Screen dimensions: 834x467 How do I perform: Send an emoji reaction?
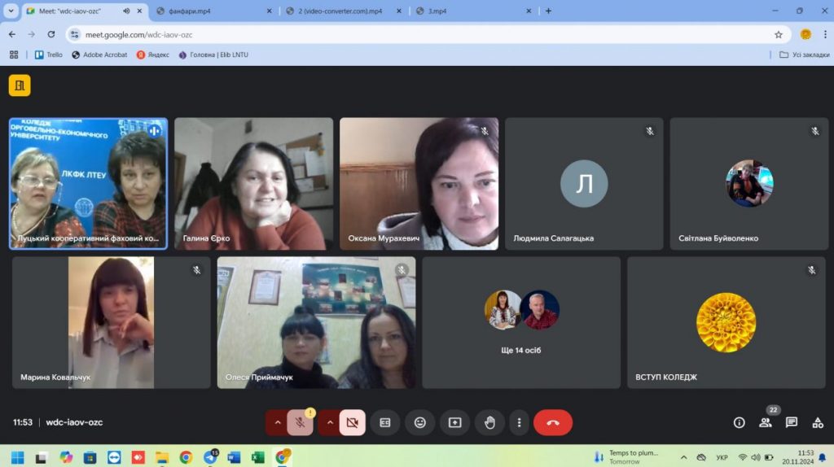pyautogui.click(x=420, y=423)
